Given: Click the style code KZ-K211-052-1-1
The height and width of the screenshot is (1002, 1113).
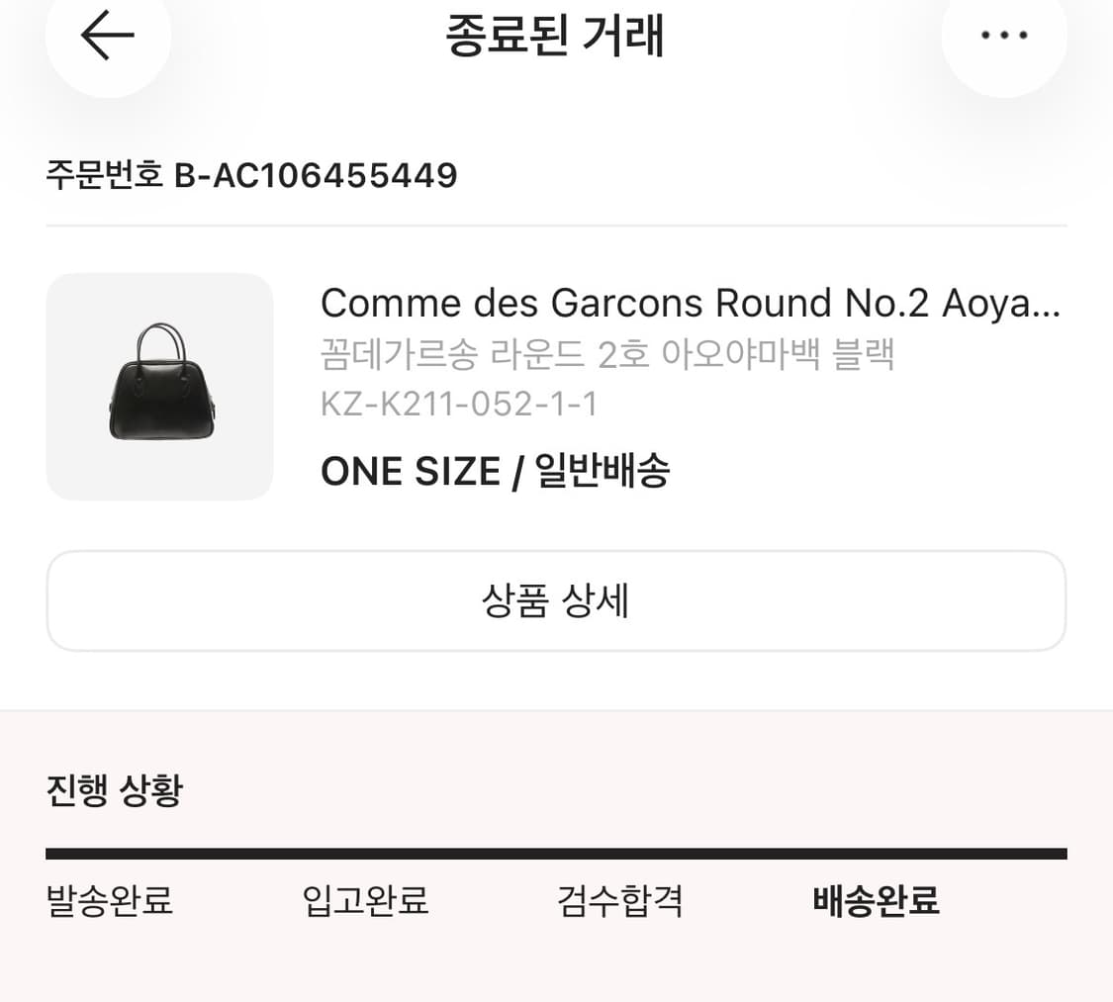Looking at the screenshot, I should click(458, 404).
